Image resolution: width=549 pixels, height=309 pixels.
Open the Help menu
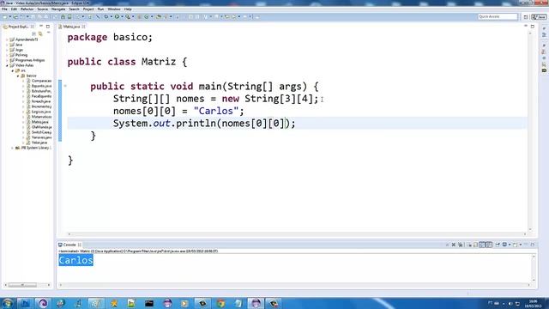coord(128,9)
